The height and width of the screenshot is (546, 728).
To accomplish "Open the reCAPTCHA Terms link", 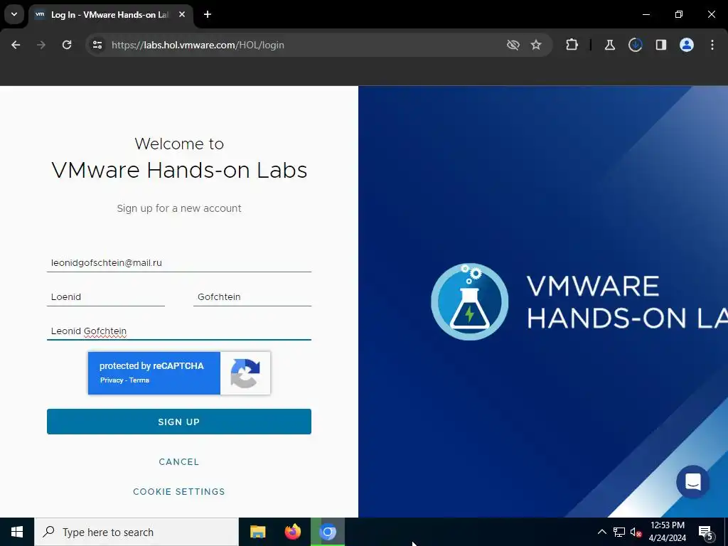I will (139, 380).
